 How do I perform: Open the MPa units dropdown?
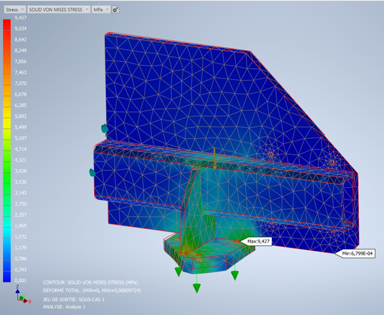[x=100, y=9]
